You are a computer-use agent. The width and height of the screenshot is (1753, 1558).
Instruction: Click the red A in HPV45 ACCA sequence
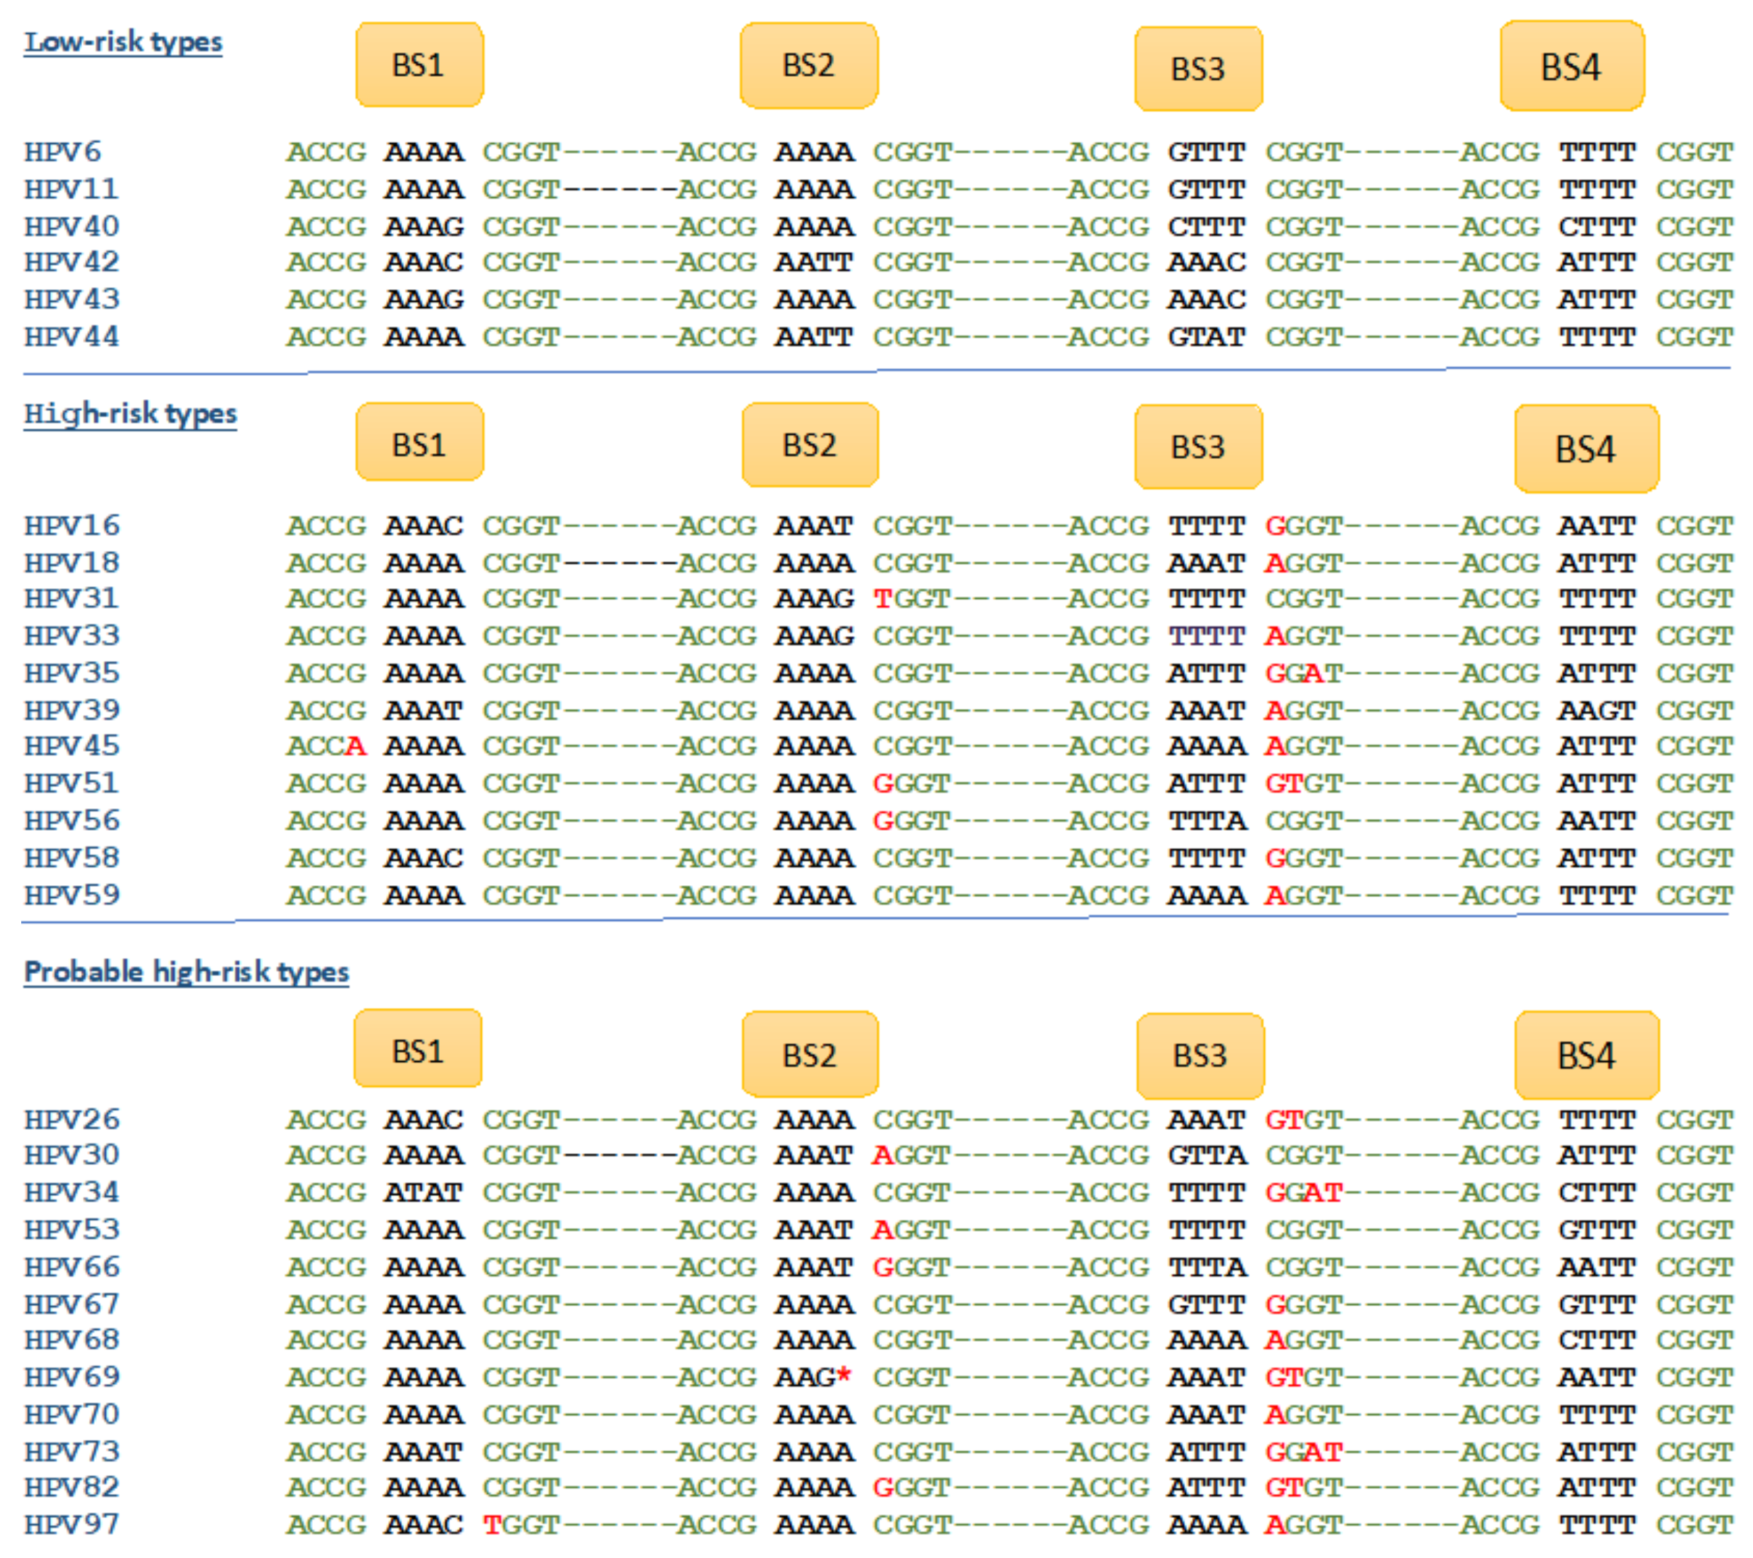tap(356, 747)
